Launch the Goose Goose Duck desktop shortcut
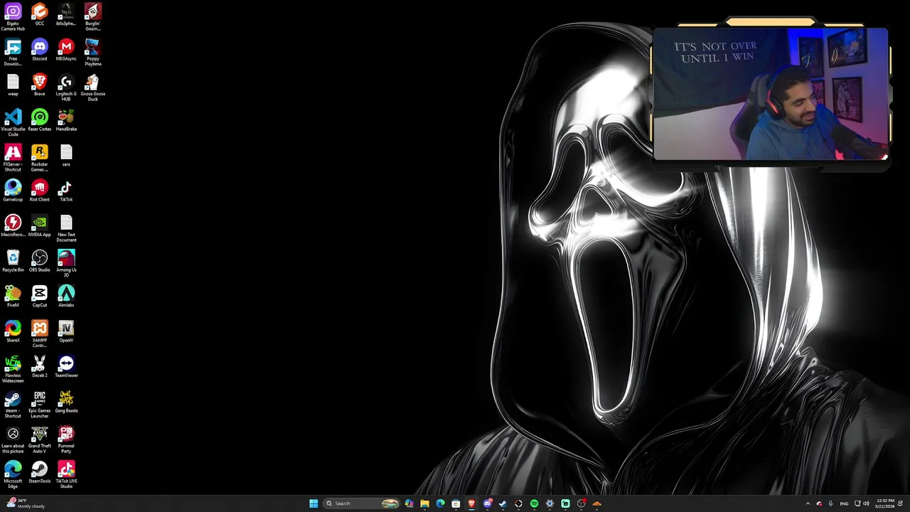Viewport: 910px width, 512px height. tap(92, 88)
